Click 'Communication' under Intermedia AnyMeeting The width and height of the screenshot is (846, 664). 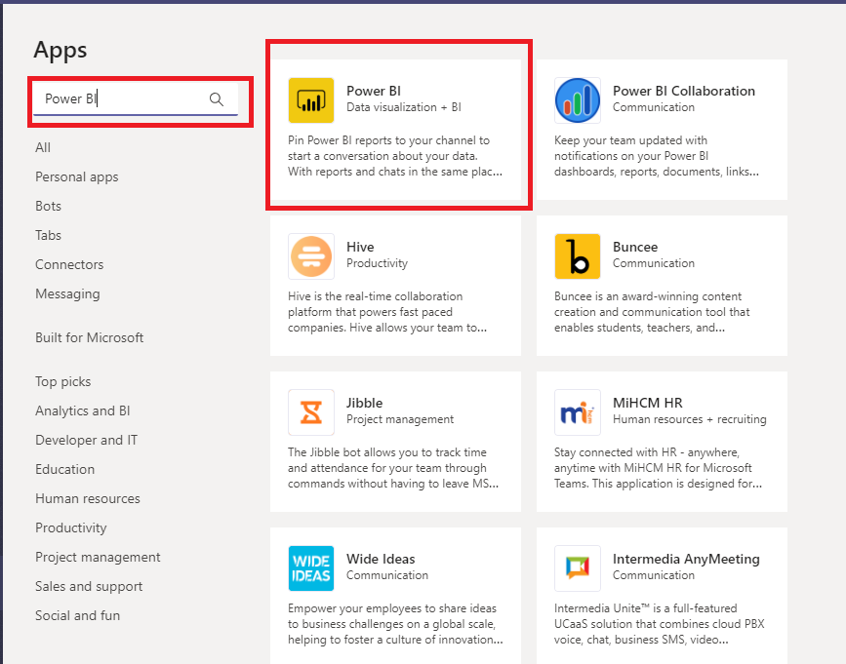(654, 575)
